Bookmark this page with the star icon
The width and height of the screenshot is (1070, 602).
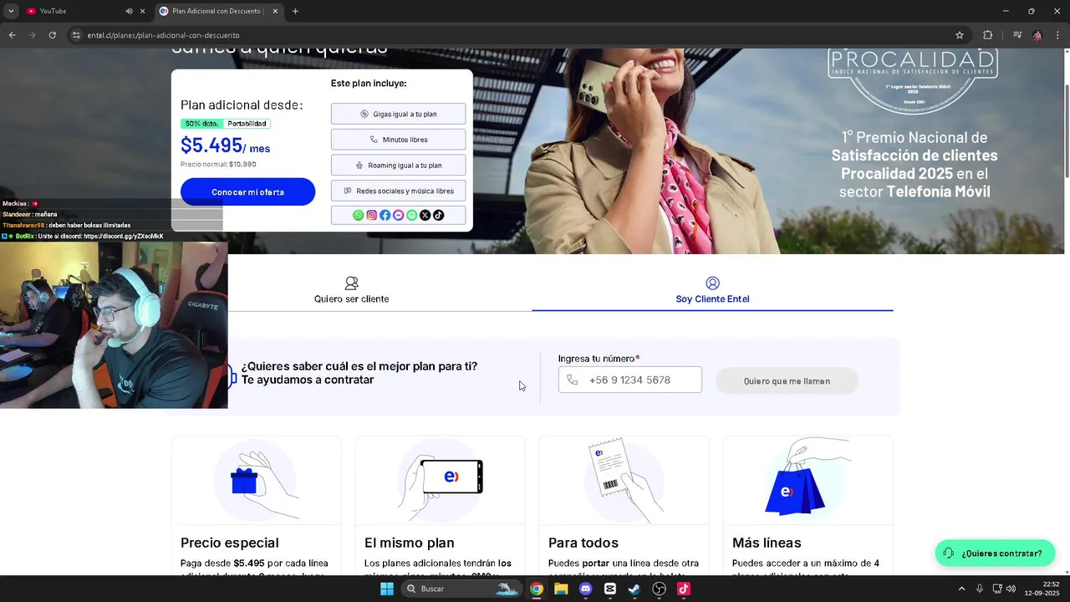click(x=960, y=35)
